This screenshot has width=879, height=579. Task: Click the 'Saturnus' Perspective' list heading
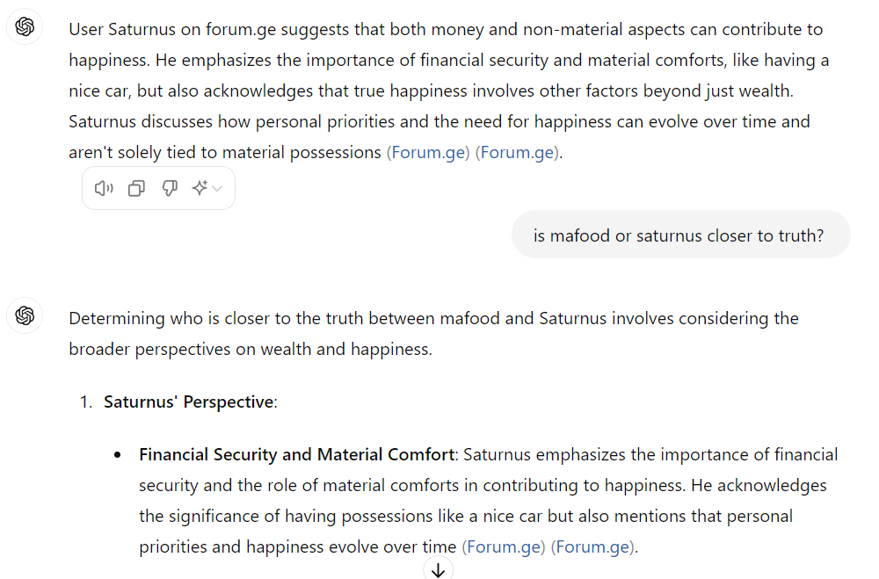point(190,402)
